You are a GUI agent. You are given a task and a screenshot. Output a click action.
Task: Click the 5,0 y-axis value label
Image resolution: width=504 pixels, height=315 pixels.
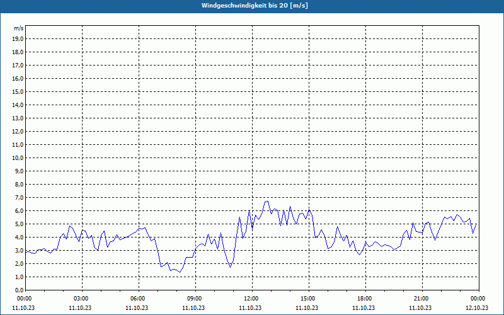click(19, 224)
